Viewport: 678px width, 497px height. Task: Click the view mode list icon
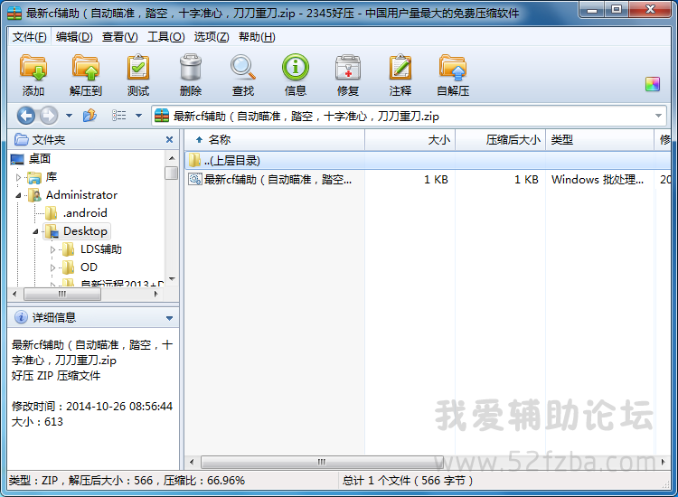point(119,116)
